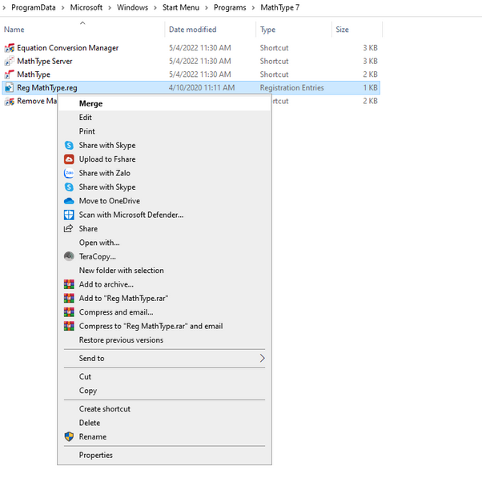Select the MathType shortcut file row
Screen dimensions: 482x478
pos(34,74)
